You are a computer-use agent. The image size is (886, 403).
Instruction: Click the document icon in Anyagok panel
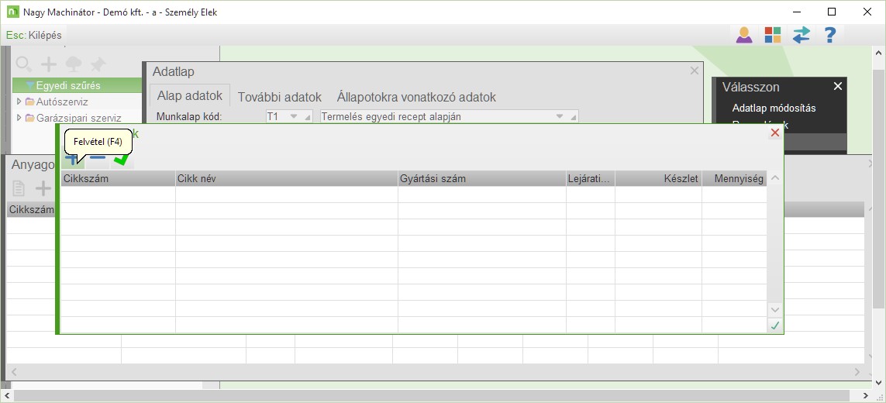pyautogui.click(x=19, y=188)
